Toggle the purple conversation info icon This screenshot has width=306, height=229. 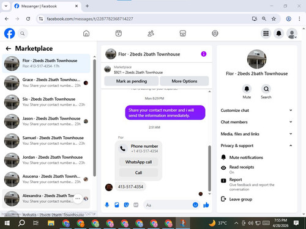(204, 54)
